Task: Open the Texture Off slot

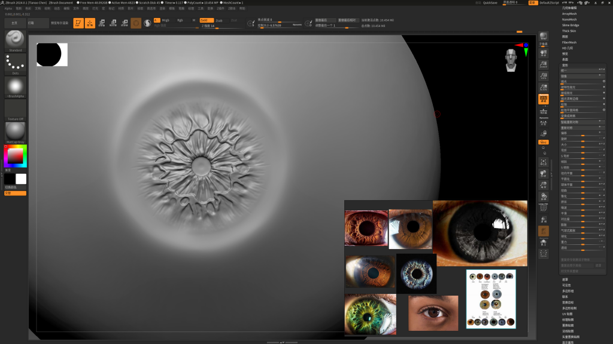Action: point(15,110)
